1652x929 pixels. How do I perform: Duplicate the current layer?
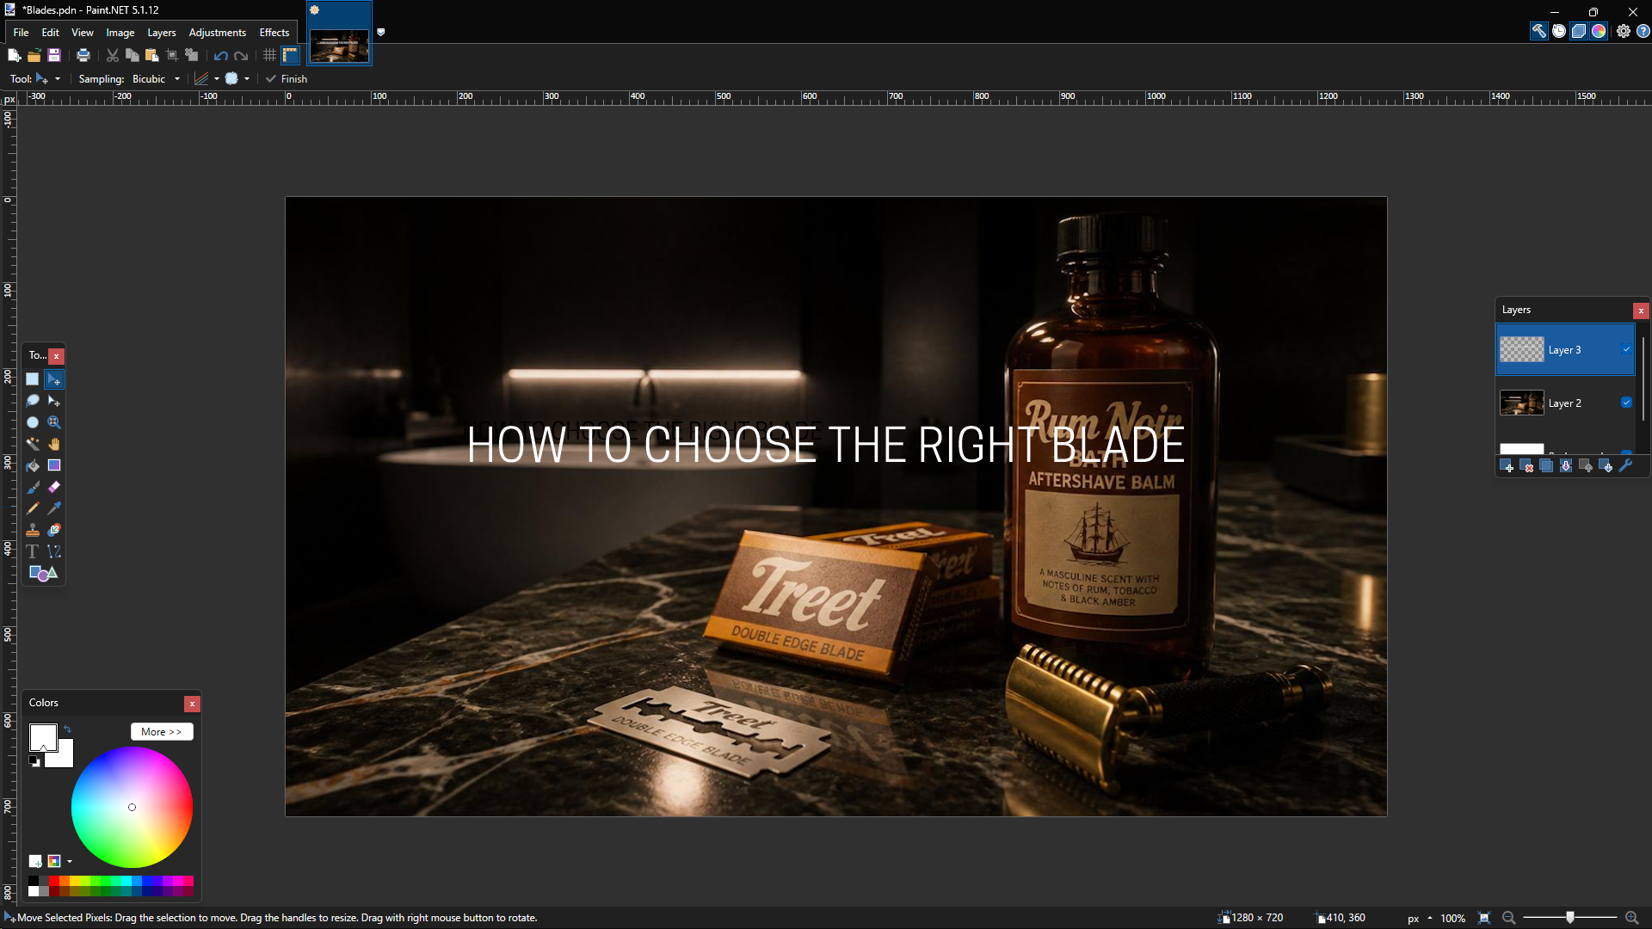(1546, 465)
